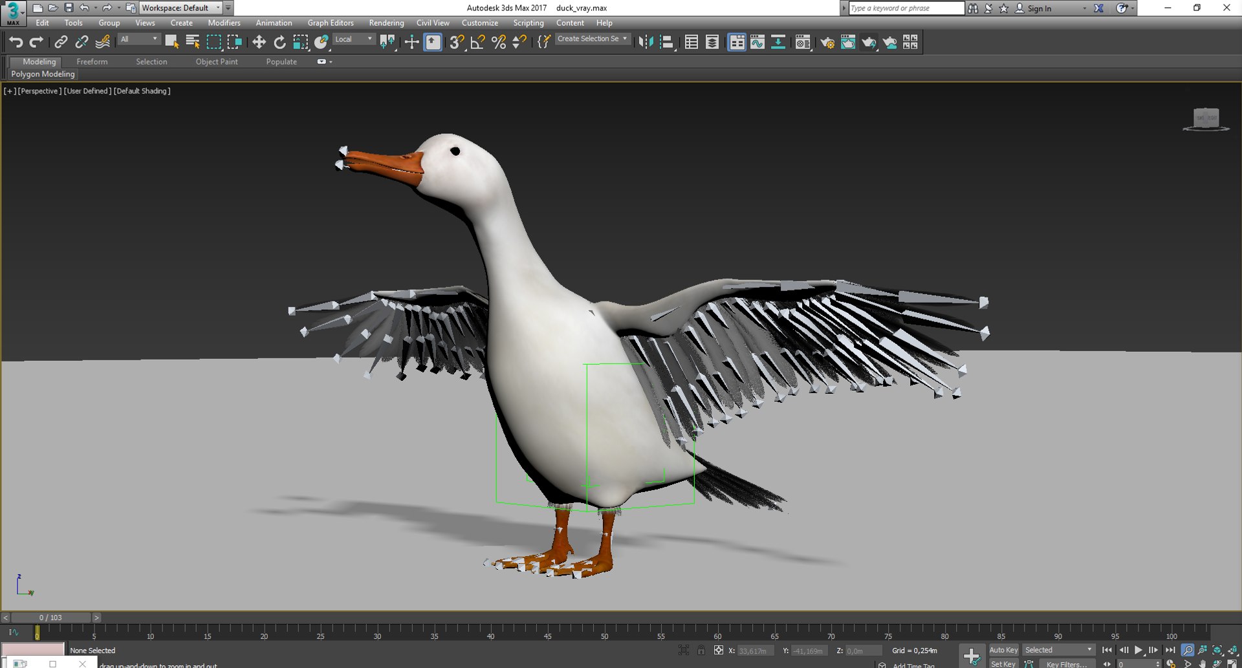Activate the Select and Move tool
Image resolution: width=1242 pixels, height=668 pixels.
259,42
